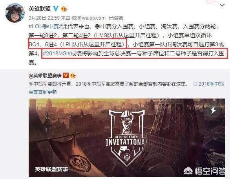230x179 pixels.
Task: Open the #2018MSI# hashtag topic
Action: (x=57, y=53)
